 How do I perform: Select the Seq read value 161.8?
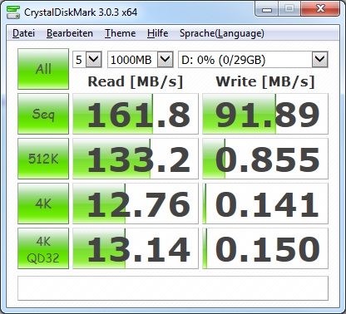click(x=136, y=114)
